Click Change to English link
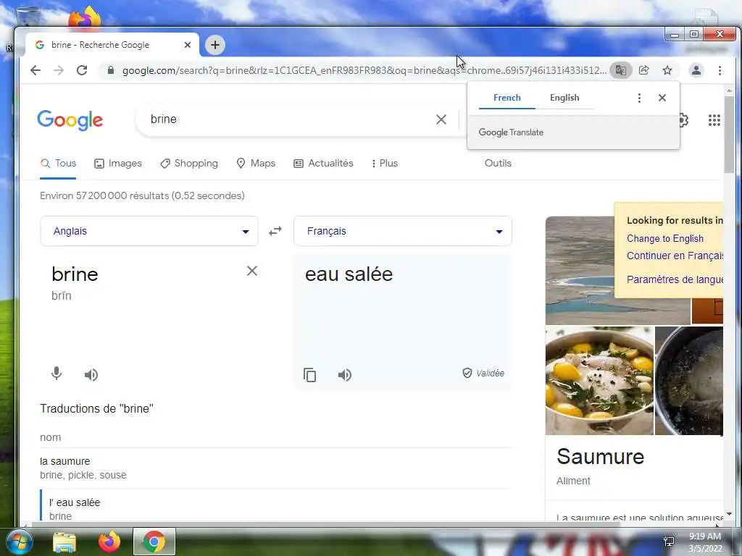The height and width of the screenshot is (556, 742). click(x=665, y=238)
